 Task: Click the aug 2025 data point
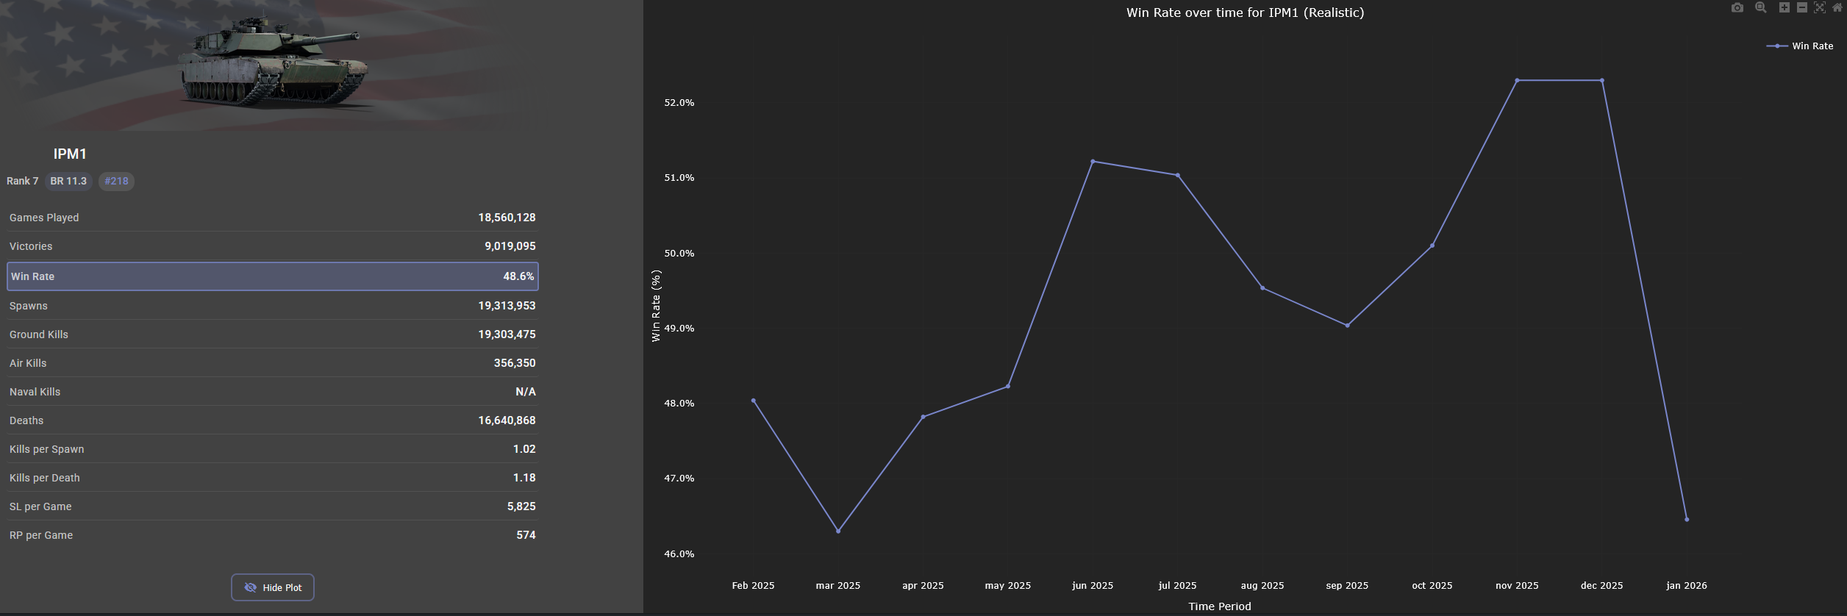[x=1262, y=288]
